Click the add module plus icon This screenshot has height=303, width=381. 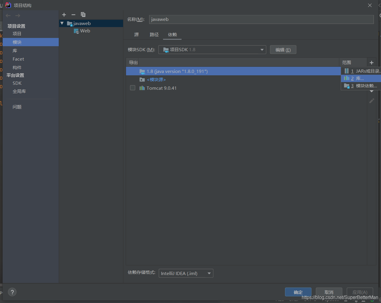[64, 15]
